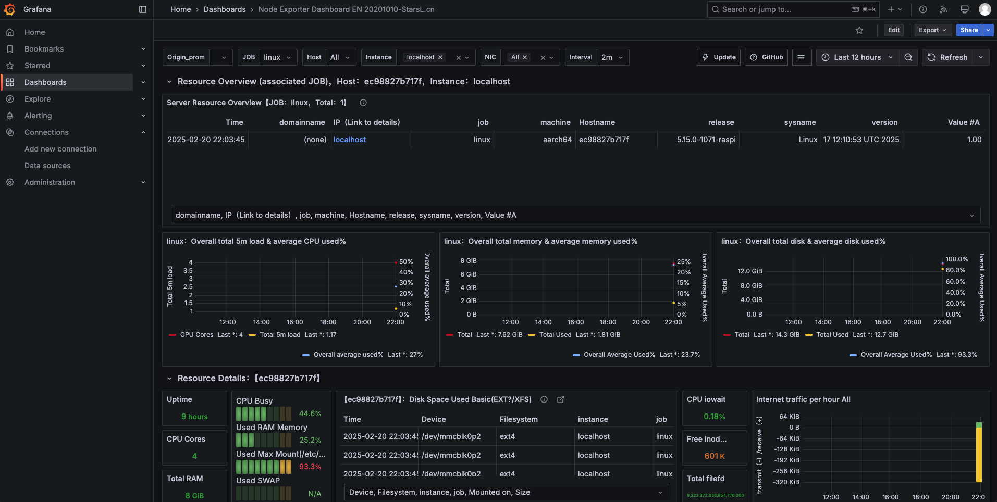Clear the Instance filter selection

tap(459, 58)
